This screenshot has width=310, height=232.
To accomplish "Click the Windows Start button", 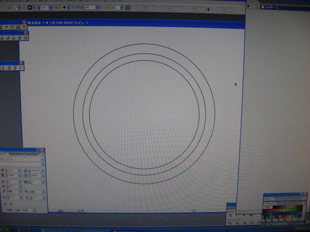I will pos(5,230).
